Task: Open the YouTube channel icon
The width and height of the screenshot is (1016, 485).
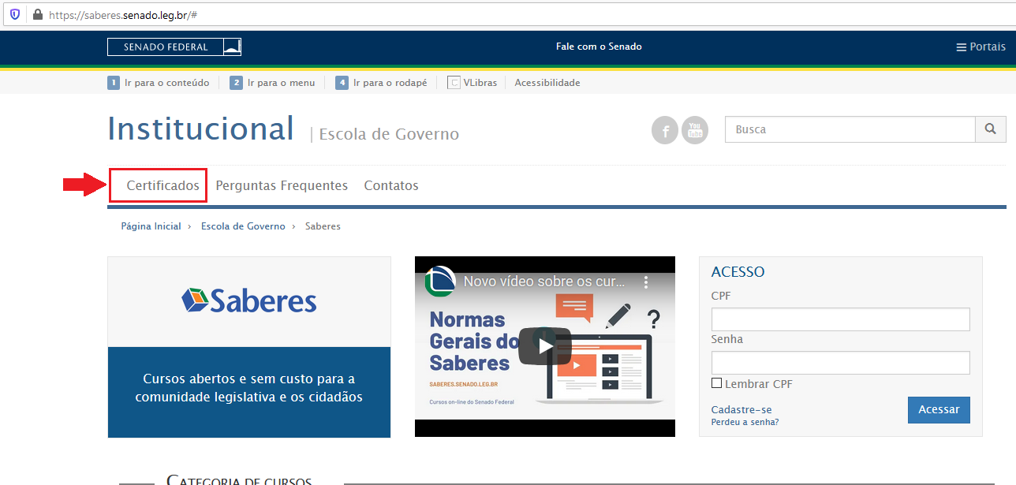Action: point(695,130)
